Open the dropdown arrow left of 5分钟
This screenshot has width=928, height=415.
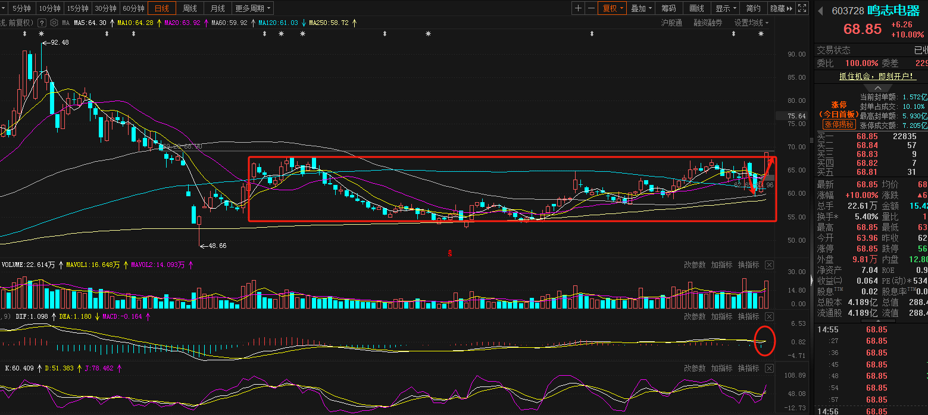point(4,8)
